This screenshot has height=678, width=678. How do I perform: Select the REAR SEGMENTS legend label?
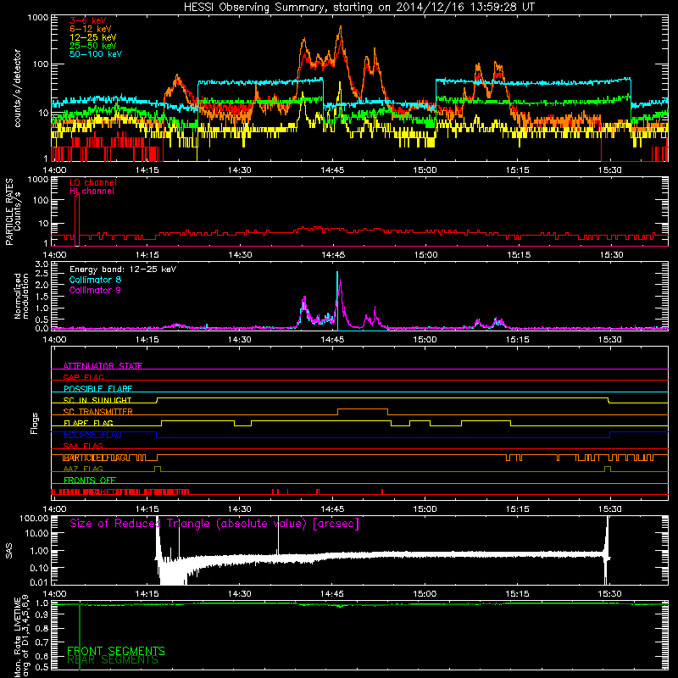pos(113,660)
